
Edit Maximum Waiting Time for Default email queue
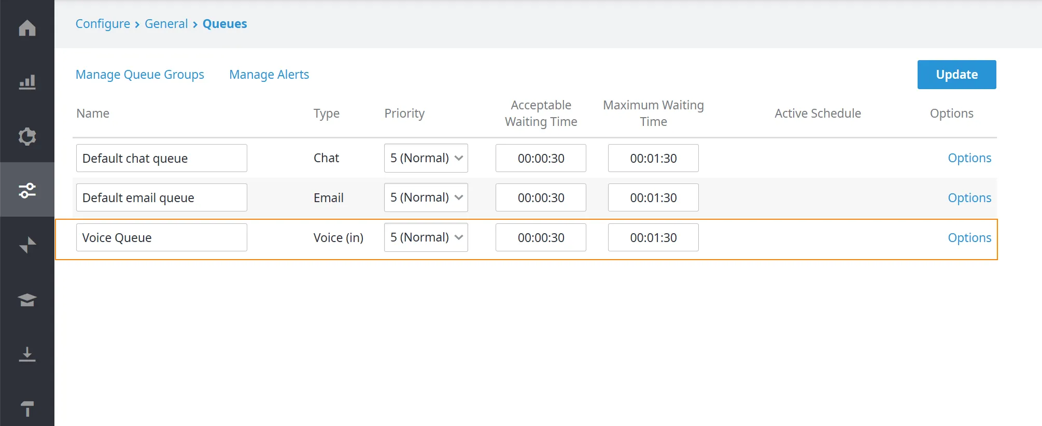tap(653, 197)
